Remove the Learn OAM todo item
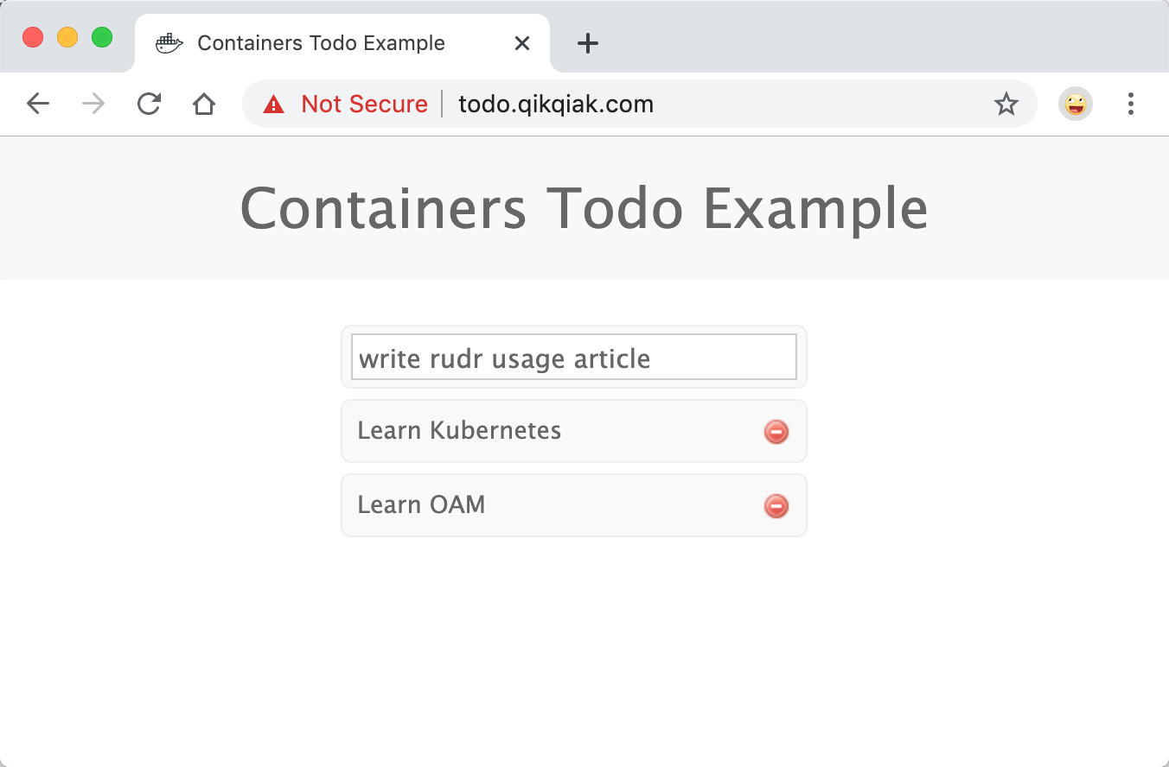The width and height of the screenshot is (1169, 767). (x=776, y=505)
